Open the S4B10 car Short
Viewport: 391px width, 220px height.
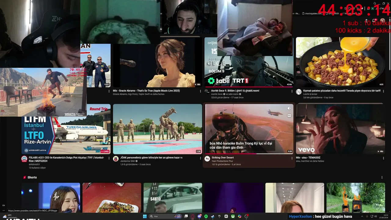(x=173, y=198)
